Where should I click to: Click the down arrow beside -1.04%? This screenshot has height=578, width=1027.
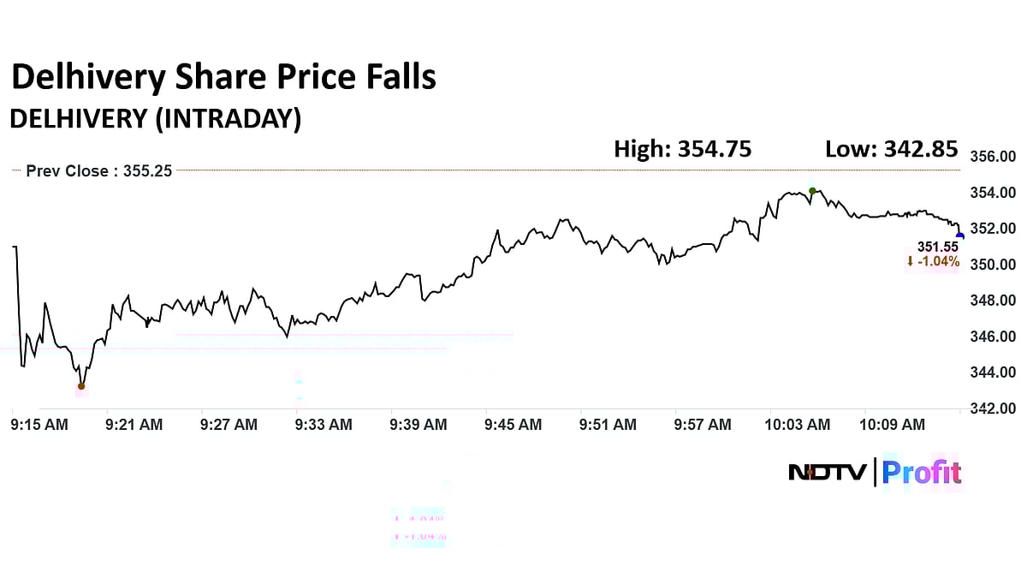point(910,261)
